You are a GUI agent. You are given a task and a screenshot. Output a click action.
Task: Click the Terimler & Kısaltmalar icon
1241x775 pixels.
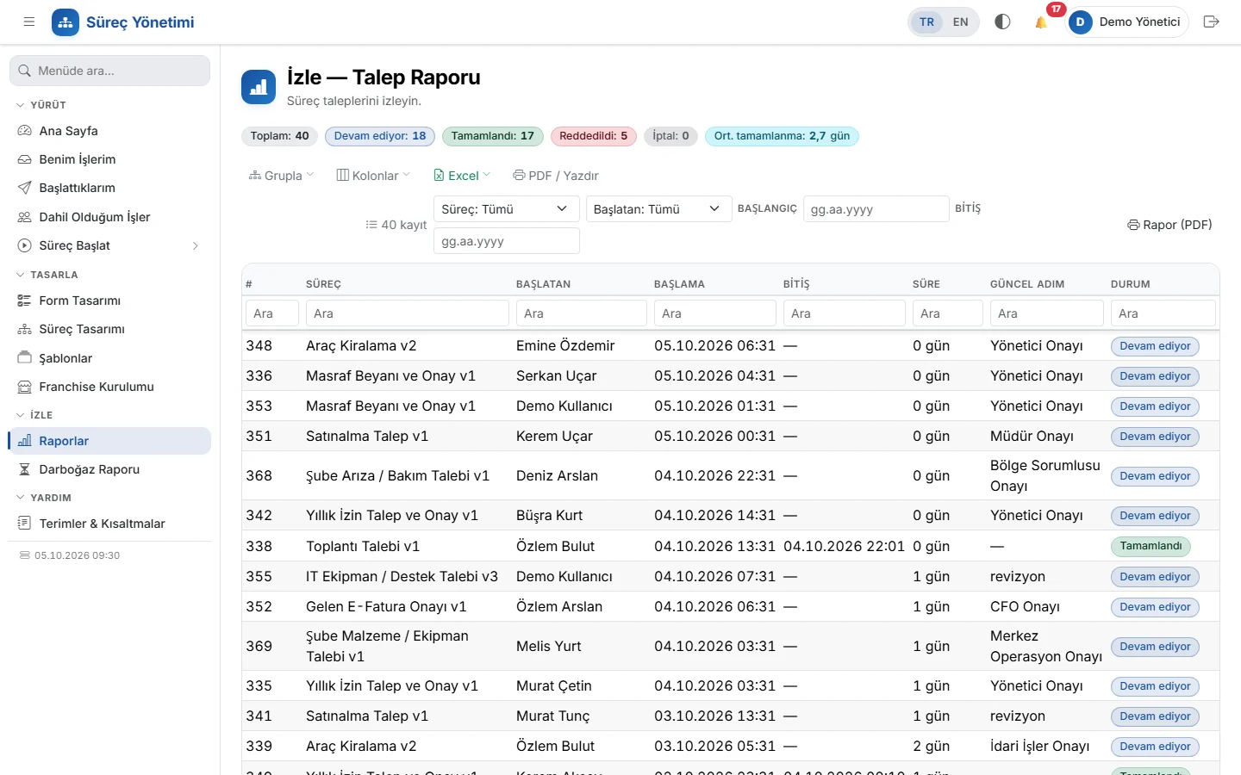[24, 524]
